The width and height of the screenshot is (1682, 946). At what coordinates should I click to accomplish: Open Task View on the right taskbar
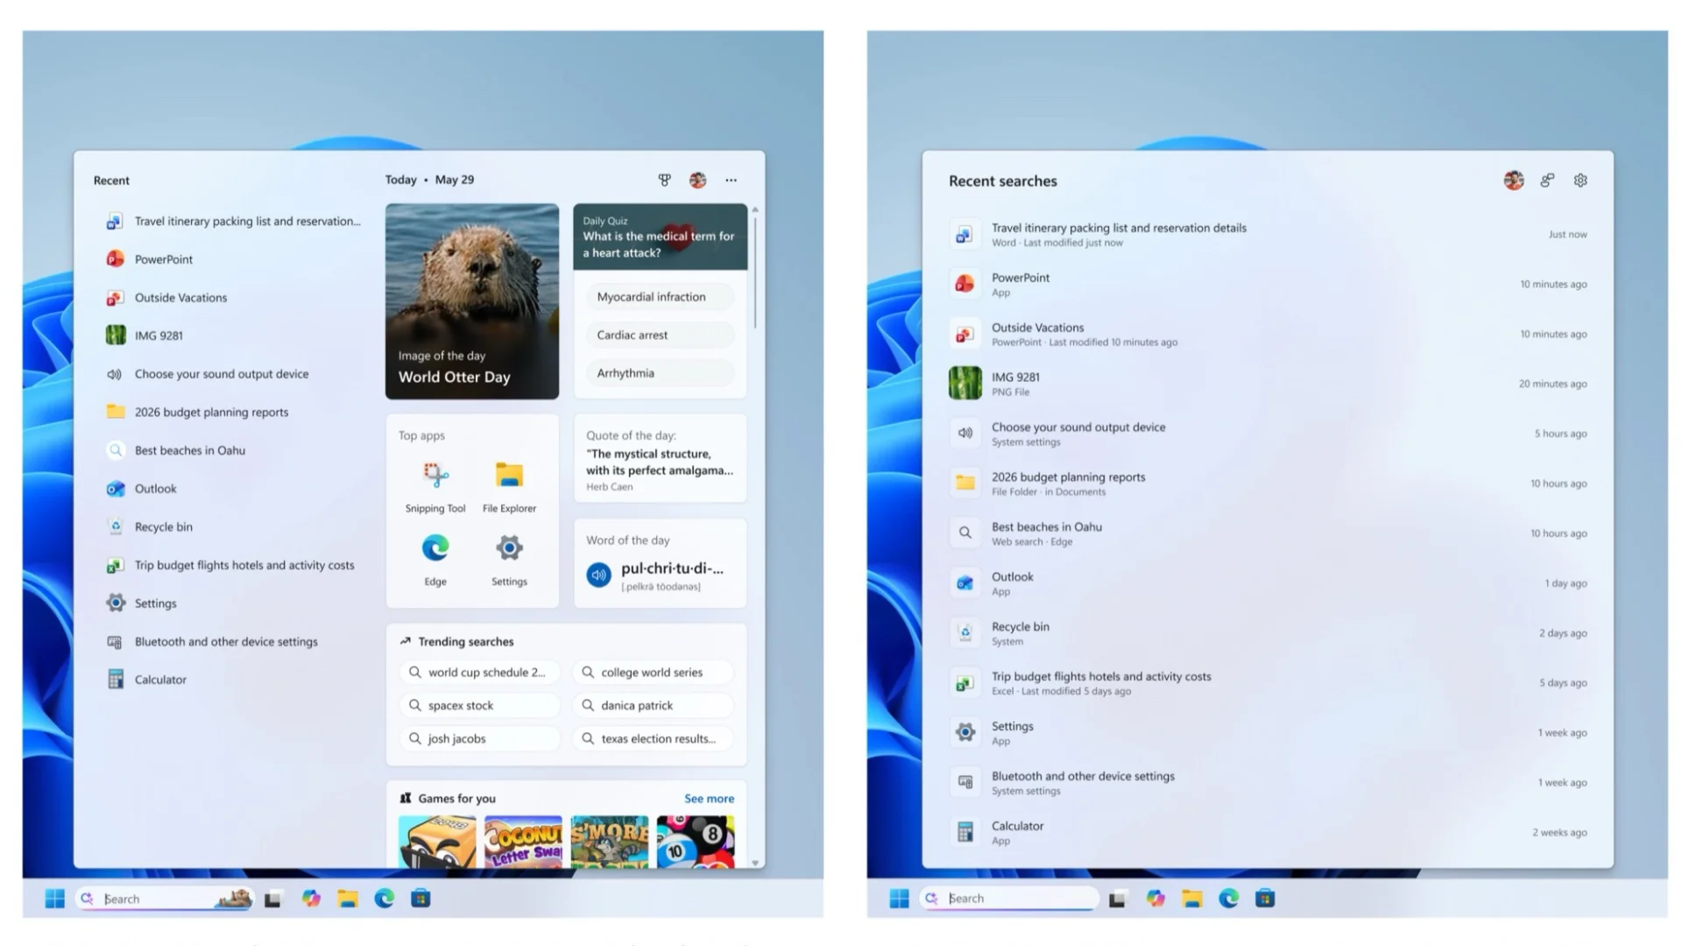[x=1117, y=899]
